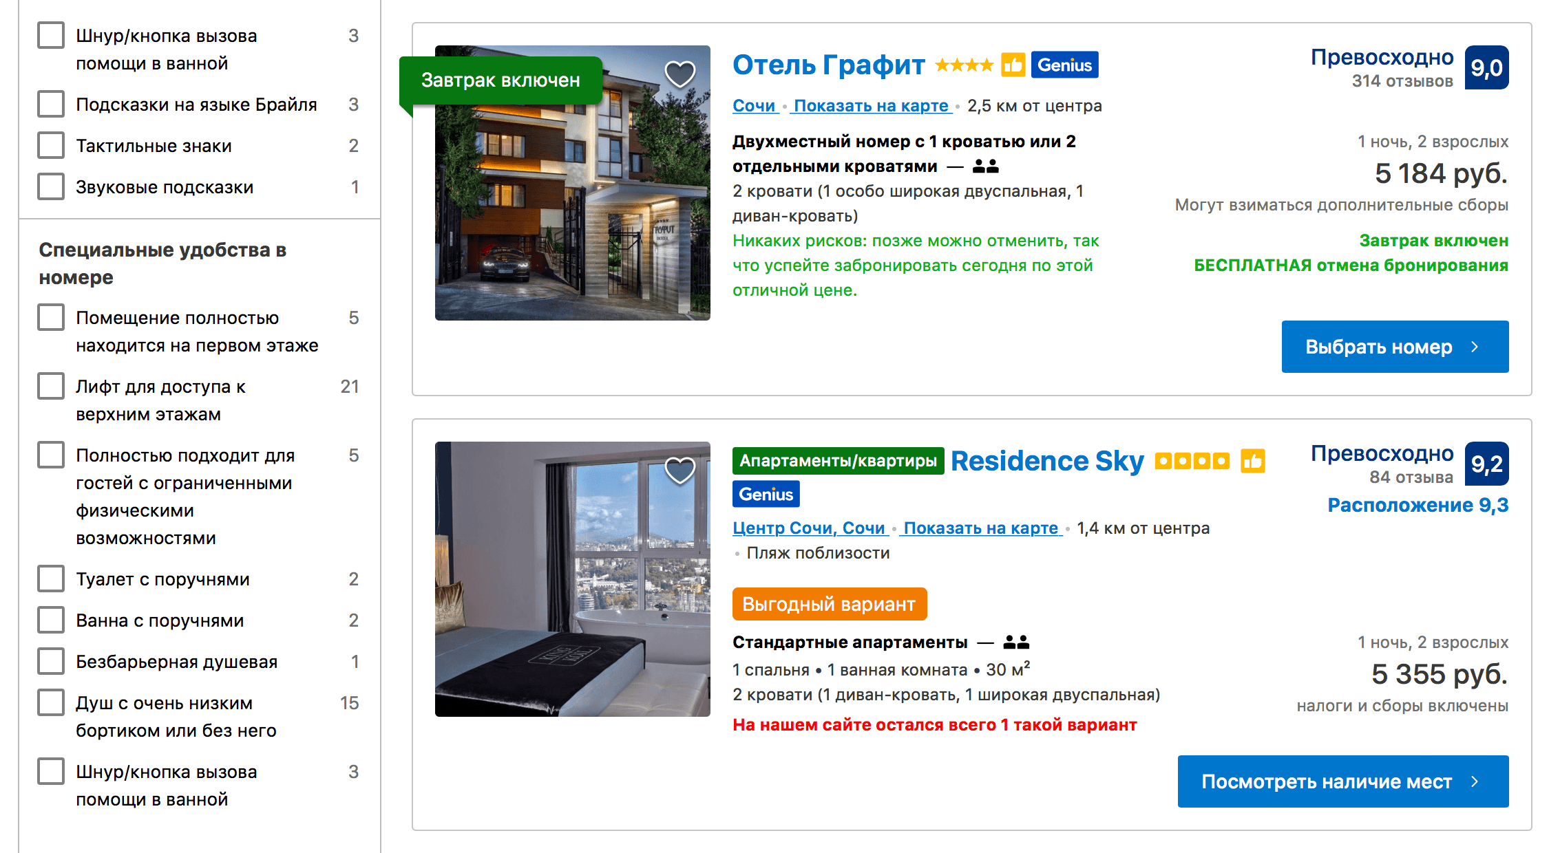The height and width of the screenshot is (853, 1549).
Task: Check first Шнур/кнопка вызова помощи в ванной
Action: click(51, 35)
